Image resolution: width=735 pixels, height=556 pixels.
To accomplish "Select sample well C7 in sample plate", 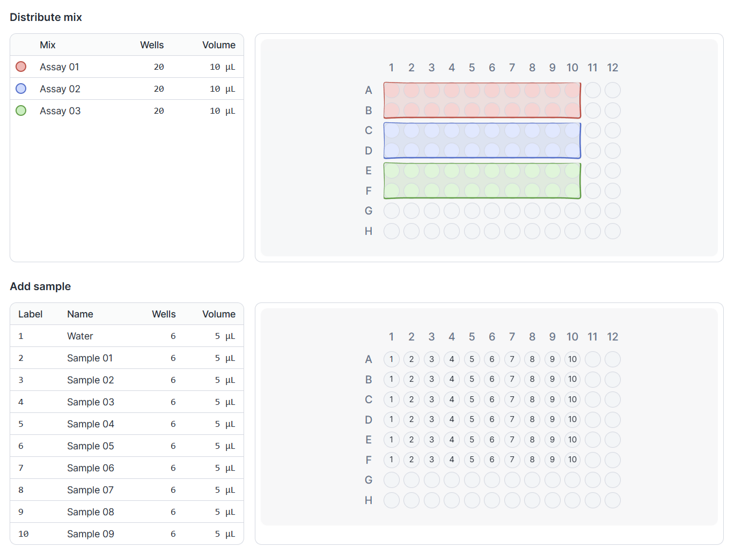I will pos(512,399).
